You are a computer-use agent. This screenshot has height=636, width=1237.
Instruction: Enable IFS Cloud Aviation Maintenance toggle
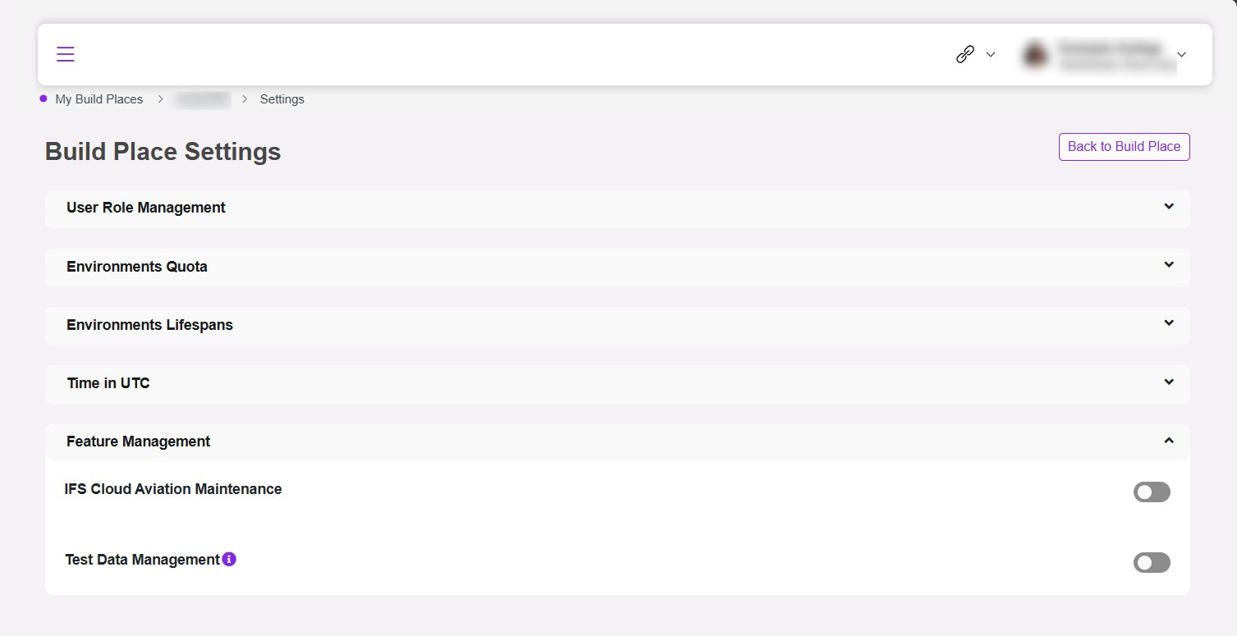(1152, 492)
